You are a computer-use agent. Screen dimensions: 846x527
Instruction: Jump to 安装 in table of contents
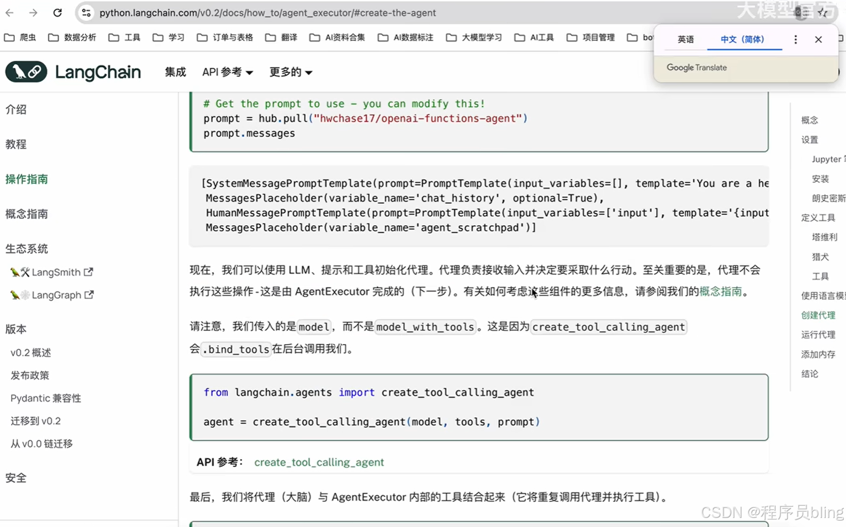click(820, 179)
